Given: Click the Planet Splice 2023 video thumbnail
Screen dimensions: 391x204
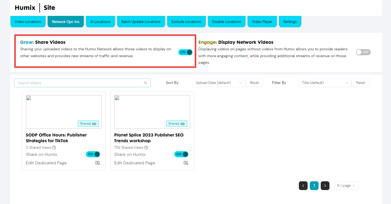Looking at the screenshot, I should (152, 112).
